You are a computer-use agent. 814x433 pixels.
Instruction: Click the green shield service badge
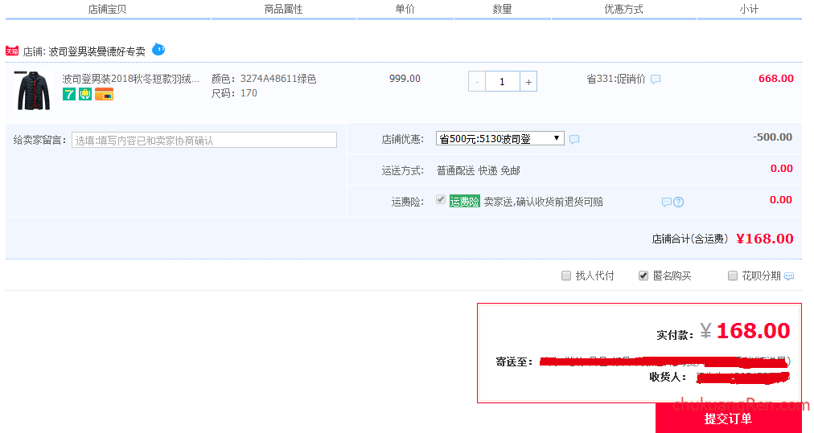(85, 94)
